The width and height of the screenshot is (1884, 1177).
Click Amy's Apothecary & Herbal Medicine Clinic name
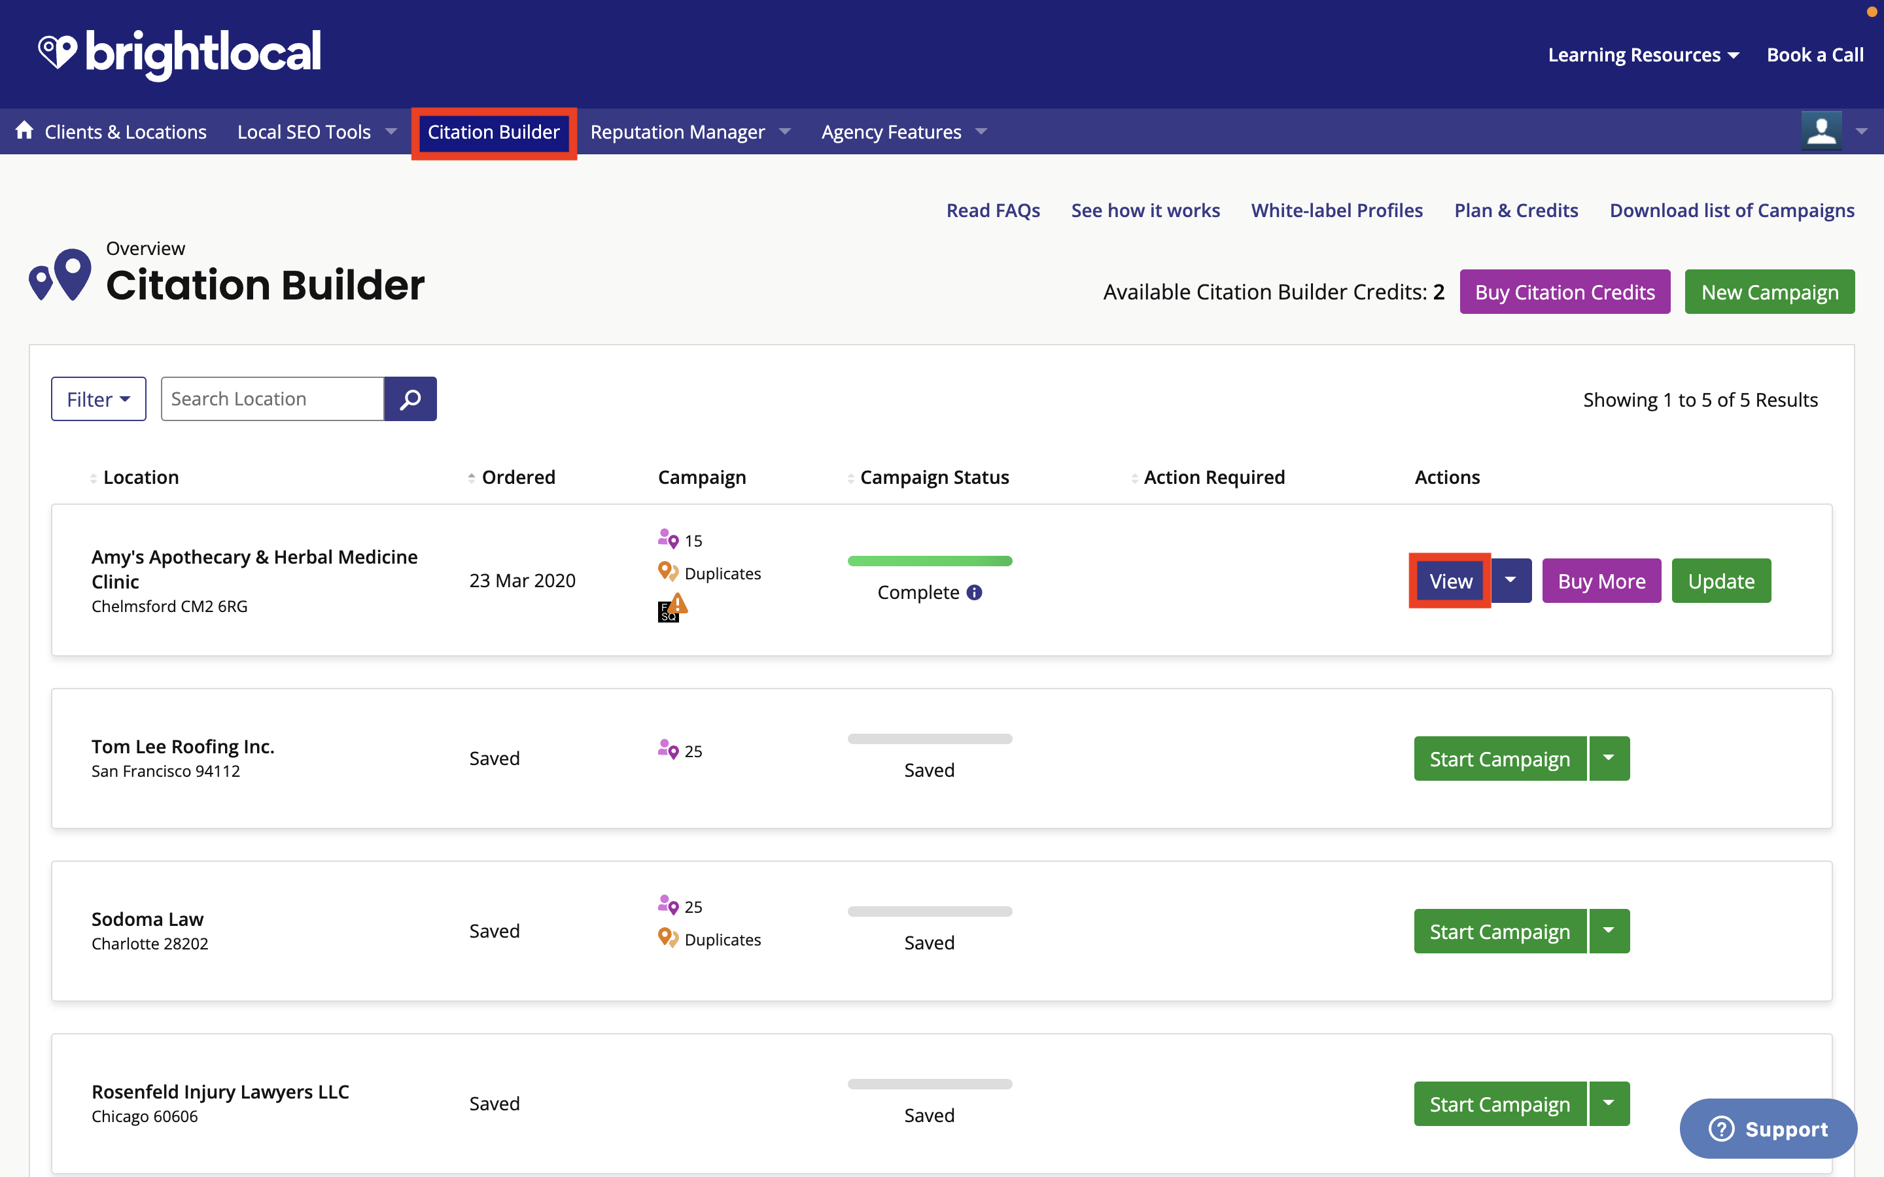point(254,569)
